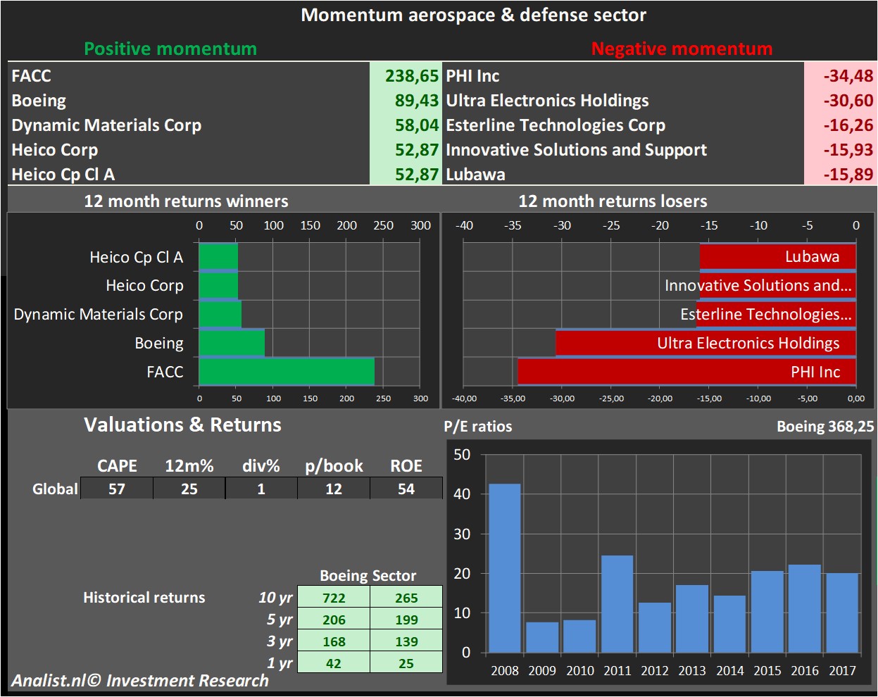This screenshot has width=878, height=697.
Task: Select the 10 yr Sector return 265
Action: click(x=406, y=598)
